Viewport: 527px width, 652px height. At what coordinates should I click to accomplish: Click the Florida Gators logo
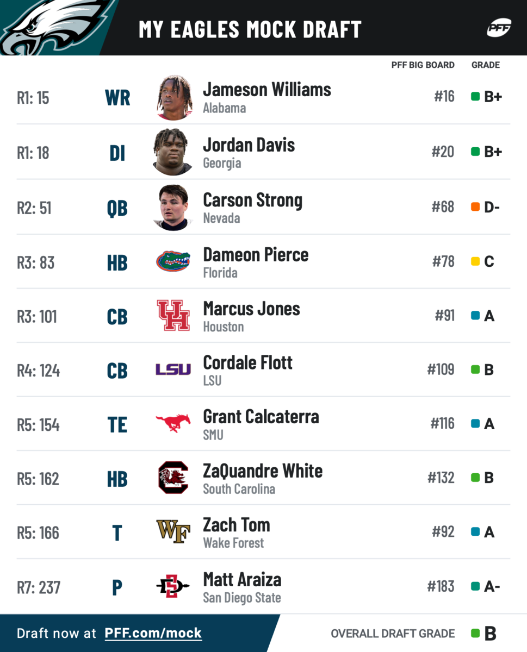173,261
